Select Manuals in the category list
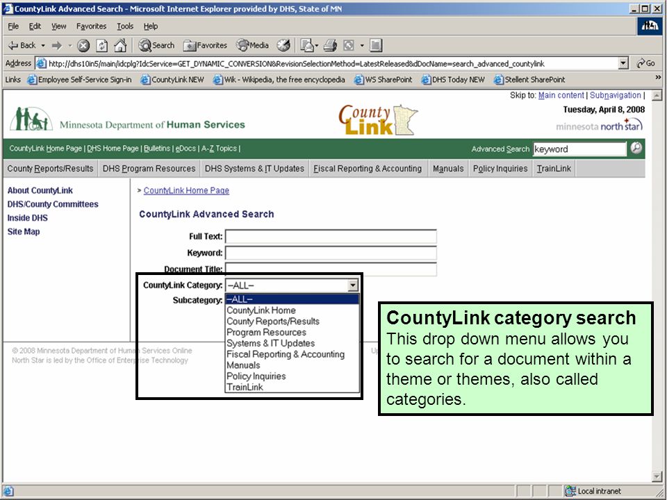 click(x=292, y=365)
